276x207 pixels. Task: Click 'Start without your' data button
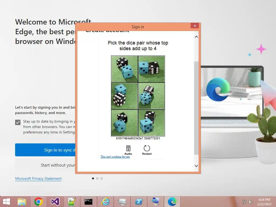tap(45, 165)
